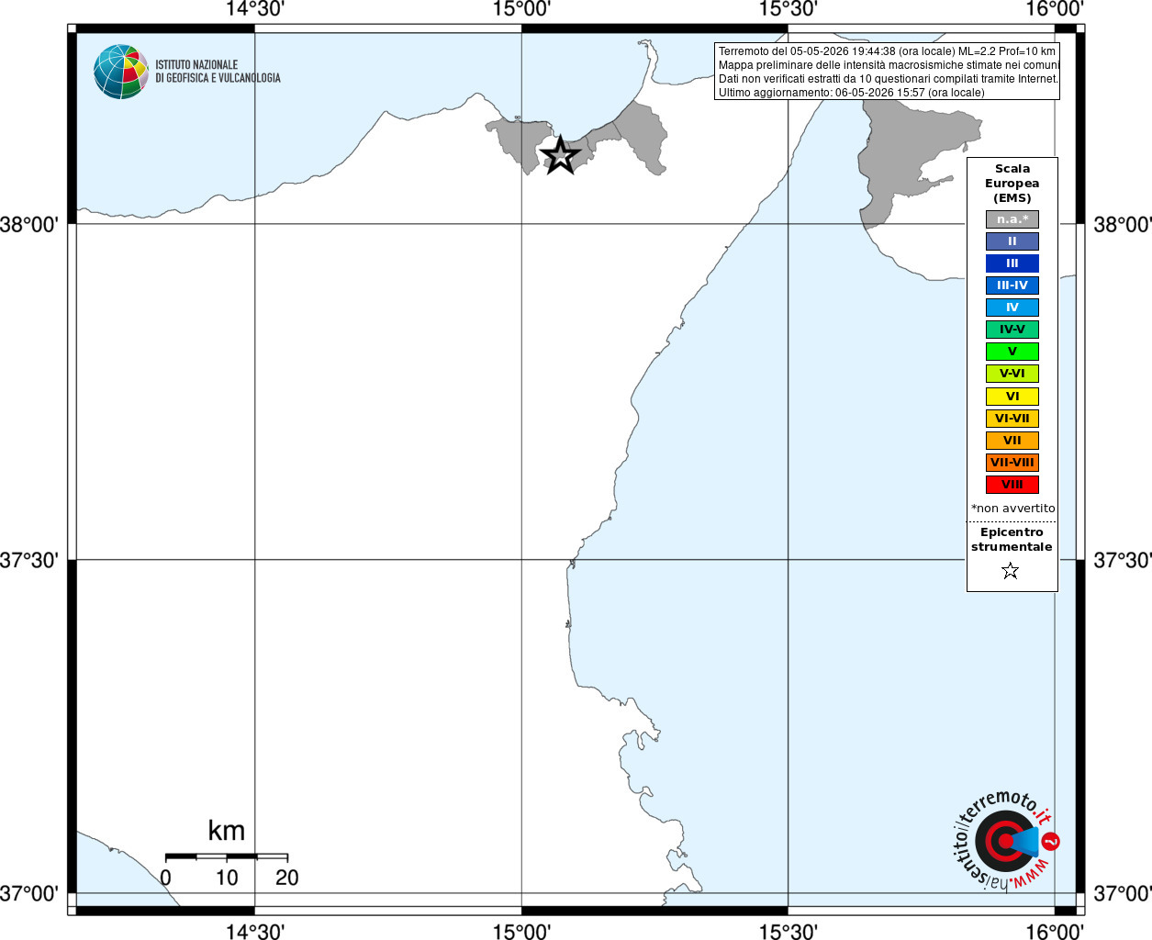Select the orange EMS VII legend swatch
This screenshot has width=1152, height=940.
pos(1012,441)
